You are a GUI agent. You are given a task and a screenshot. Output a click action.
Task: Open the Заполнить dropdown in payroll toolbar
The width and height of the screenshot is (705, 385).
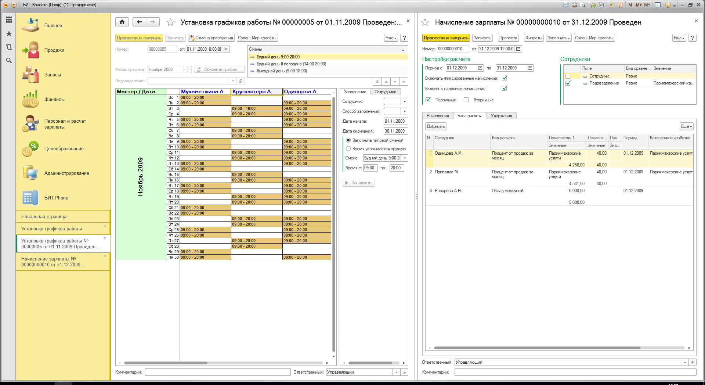pyautogui.click(x=558, y=38)
